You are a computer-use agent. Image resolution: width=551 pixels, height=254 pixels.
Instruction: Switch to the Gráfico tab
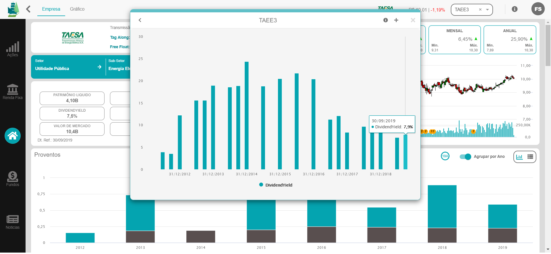(77, 9)
